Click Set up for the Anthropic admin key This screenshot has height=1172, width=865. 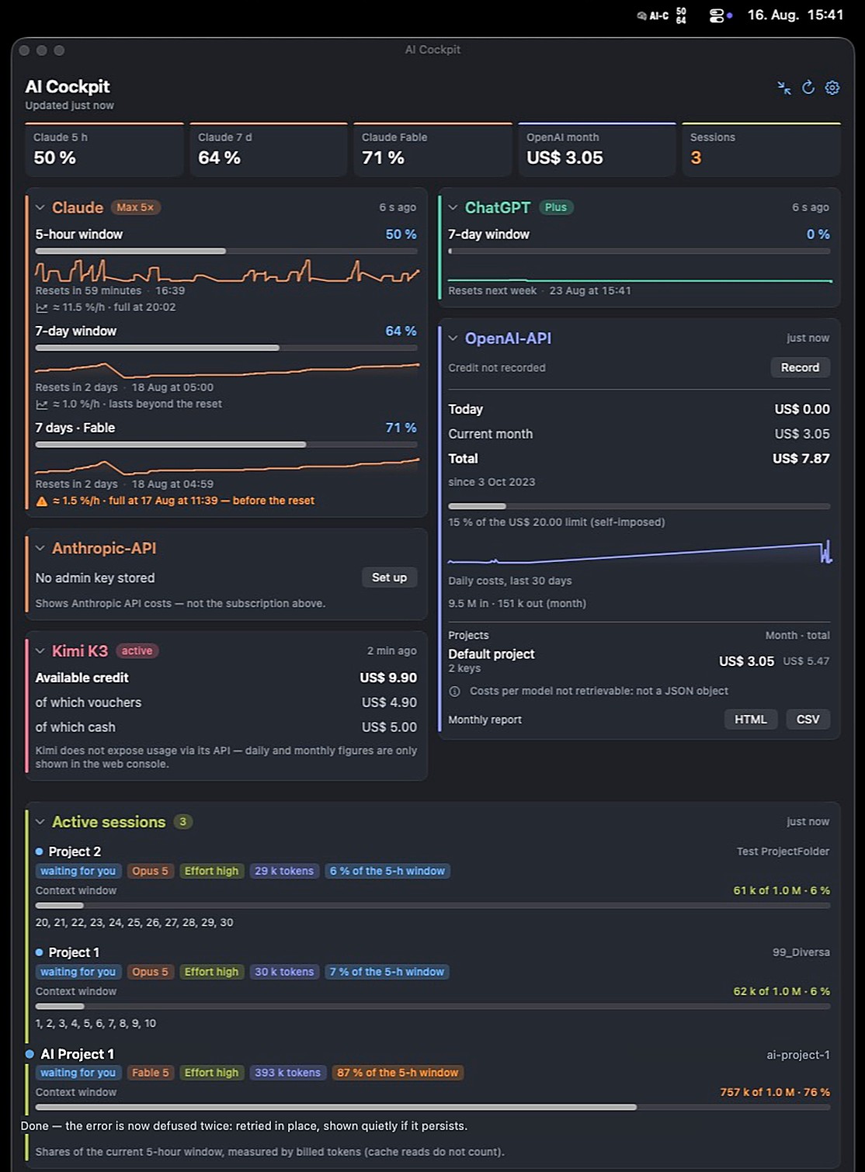click(x=389, y=577)
